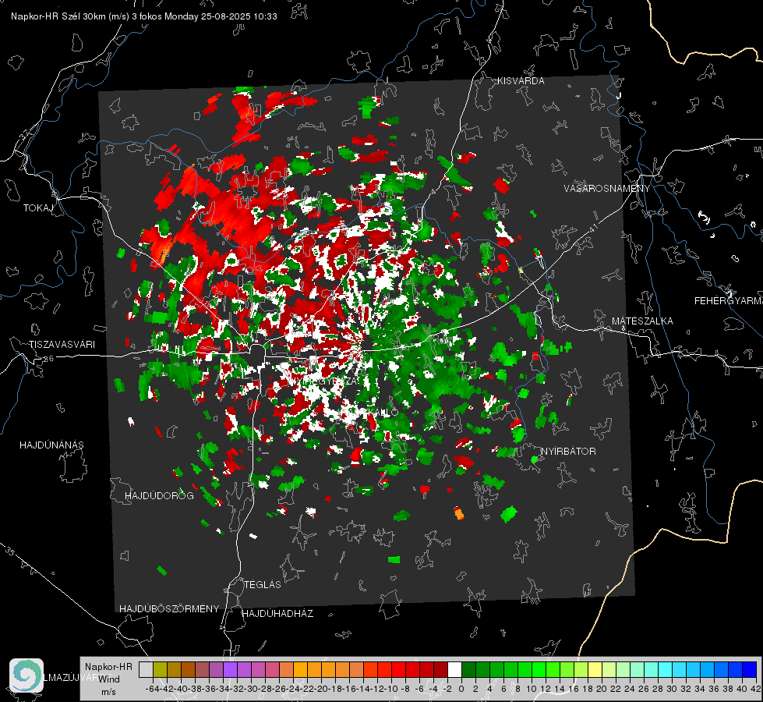Viewport: 763px width, 702px height.
Task: Click the legend value 42
Action: coord(755,689)
